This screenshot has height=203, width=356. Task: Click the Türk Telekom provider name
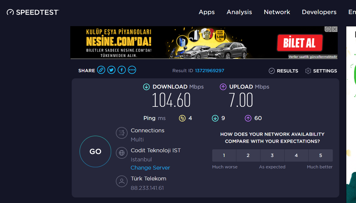click(x=148, y=178)
